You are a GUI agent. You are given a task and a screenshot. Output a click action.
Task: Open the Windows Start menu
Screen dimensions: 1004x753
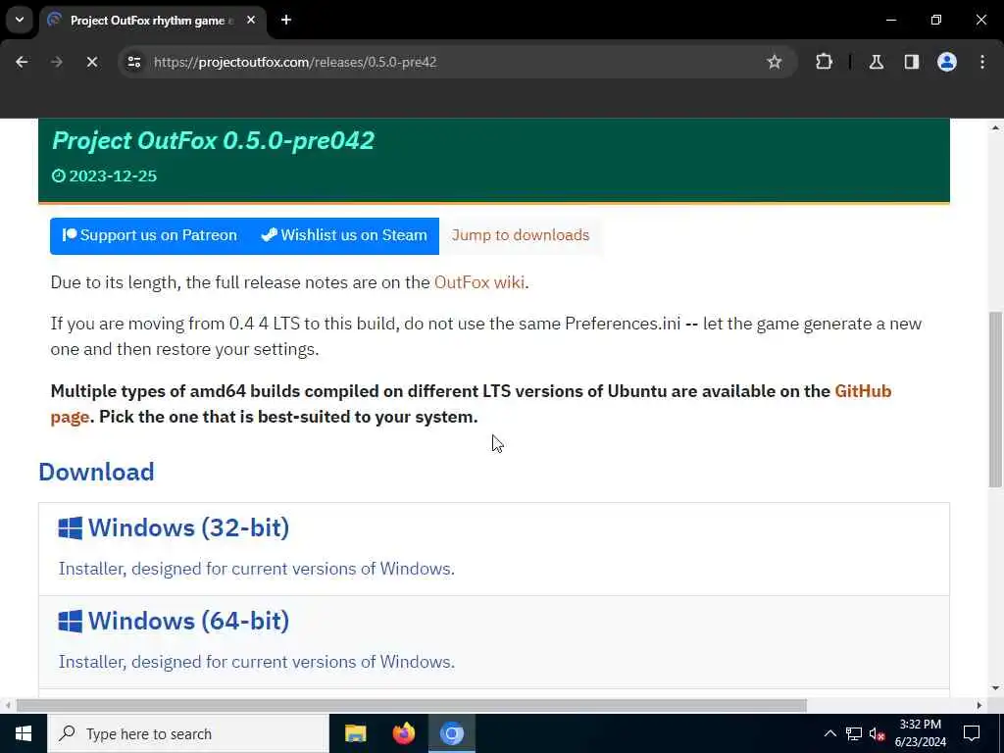pos(24,733)
